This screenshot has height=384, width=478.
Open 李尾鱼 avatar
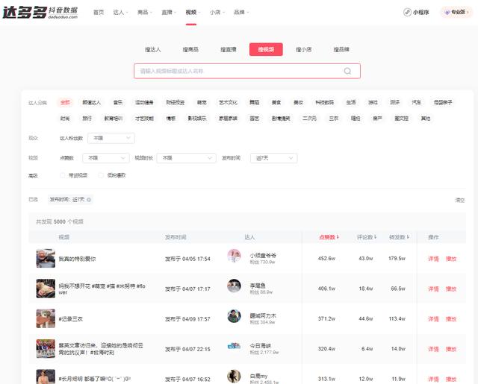tap(234, 286)
